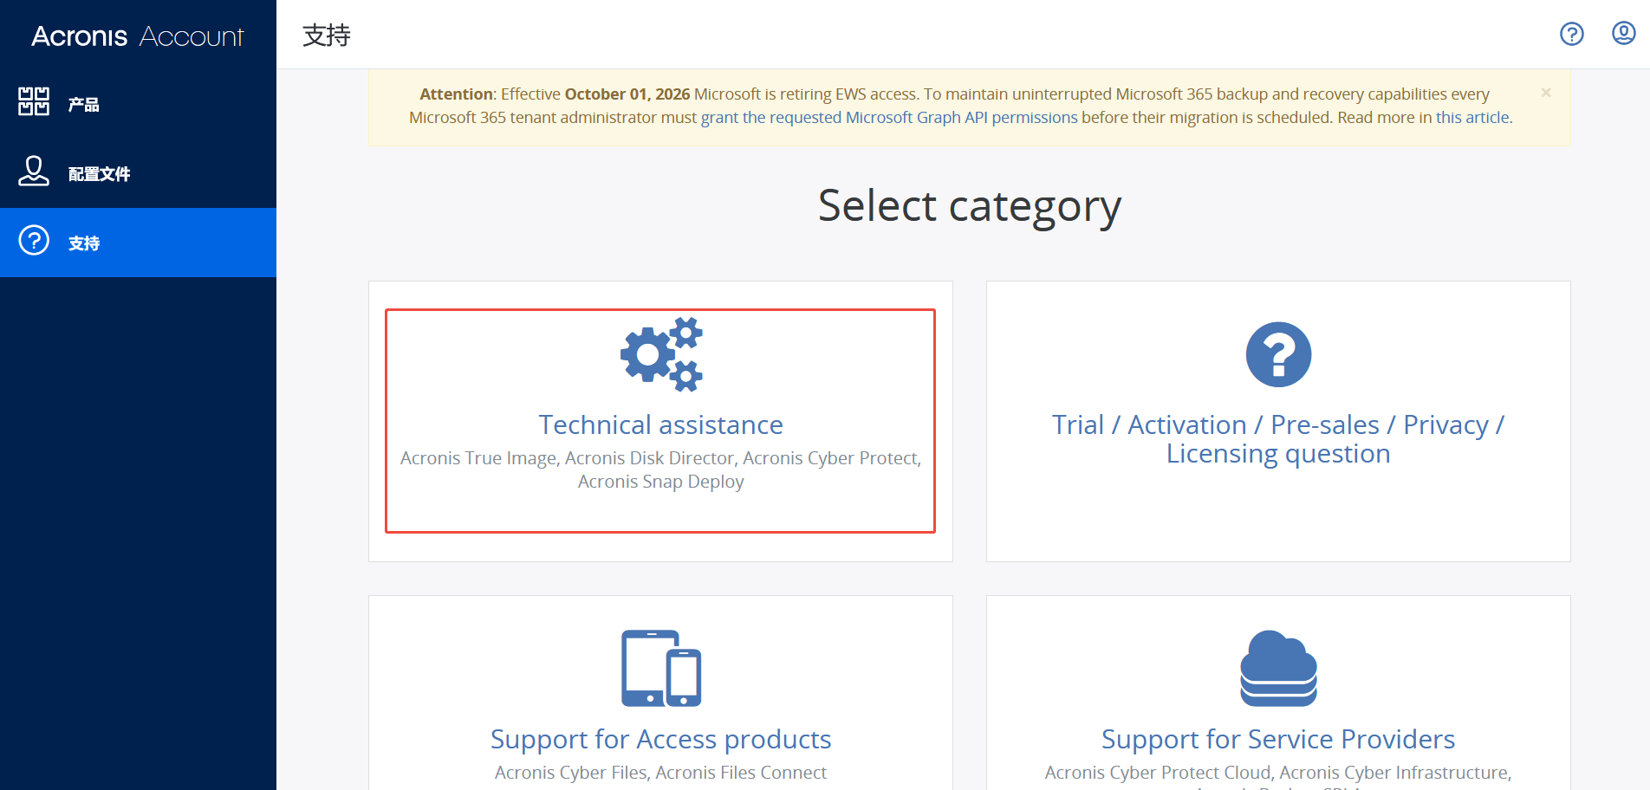Dismiss the EWS attention banner
The width and height of the screenshot is (1650, 790).
(x=1546, y=93)
